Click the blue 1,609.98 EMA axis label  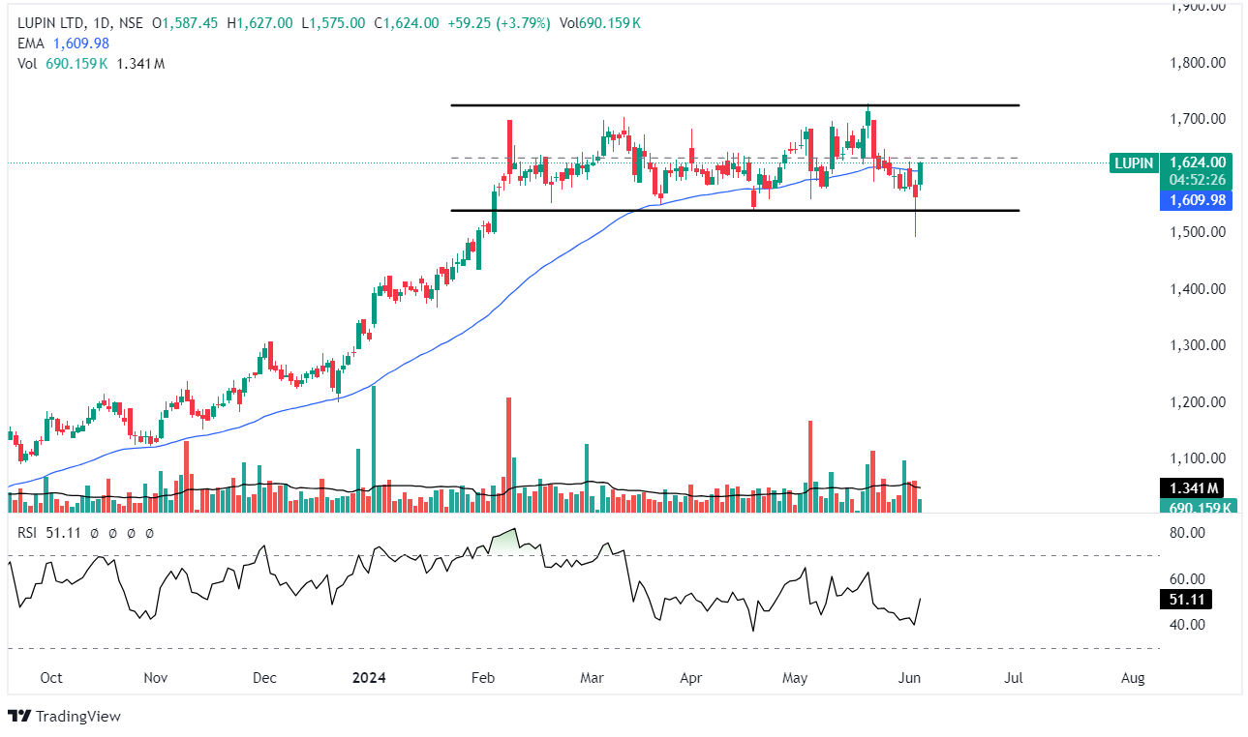[1199, 200]
